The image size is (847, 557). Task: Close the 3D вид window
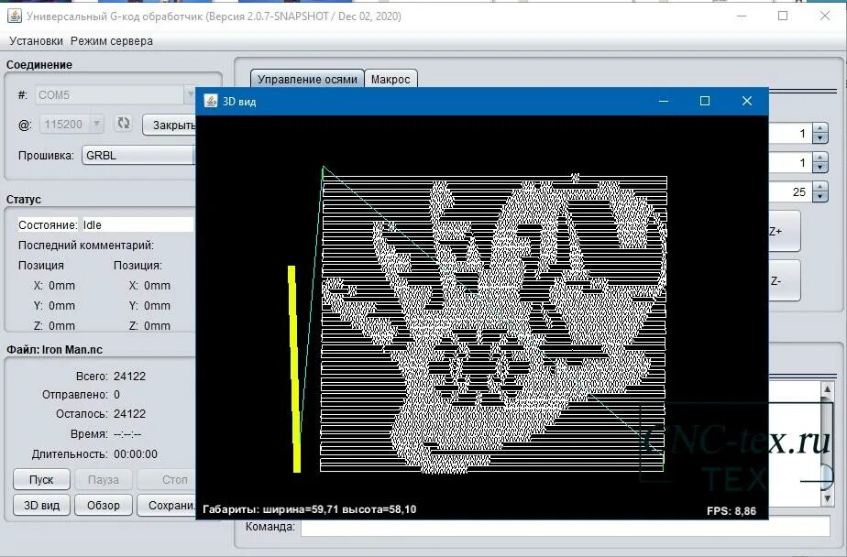[746, 101]
